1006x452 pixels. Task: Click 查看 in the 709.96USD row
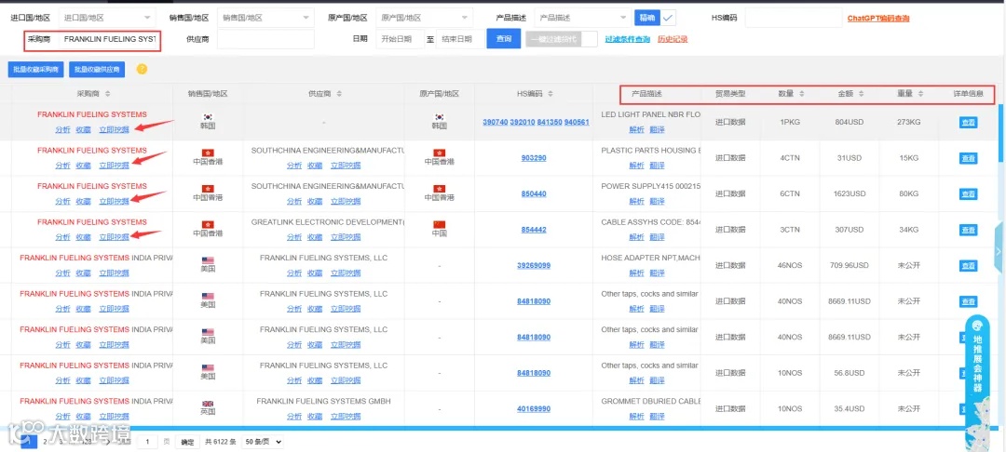coord(968,266)
